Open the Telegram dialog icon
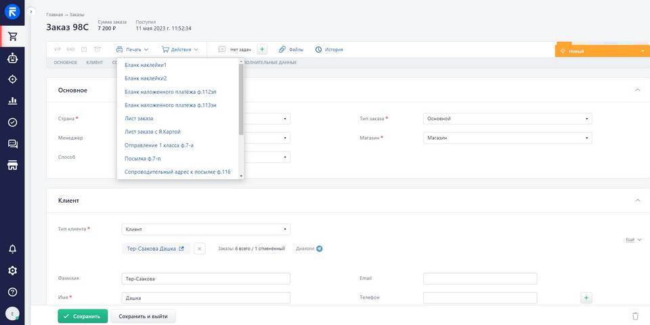This screenshot has width=650, height=325. click(x=319, y=249)
